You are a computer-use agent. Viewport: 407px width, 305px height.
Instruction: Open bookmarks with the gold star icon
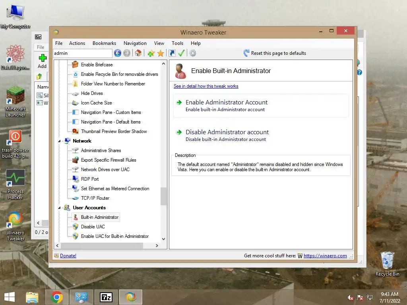[x=161, y=53]
